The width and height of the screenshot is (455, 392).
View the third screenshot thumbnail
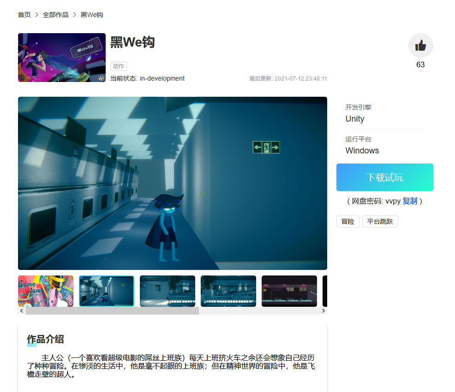point(168,291)
